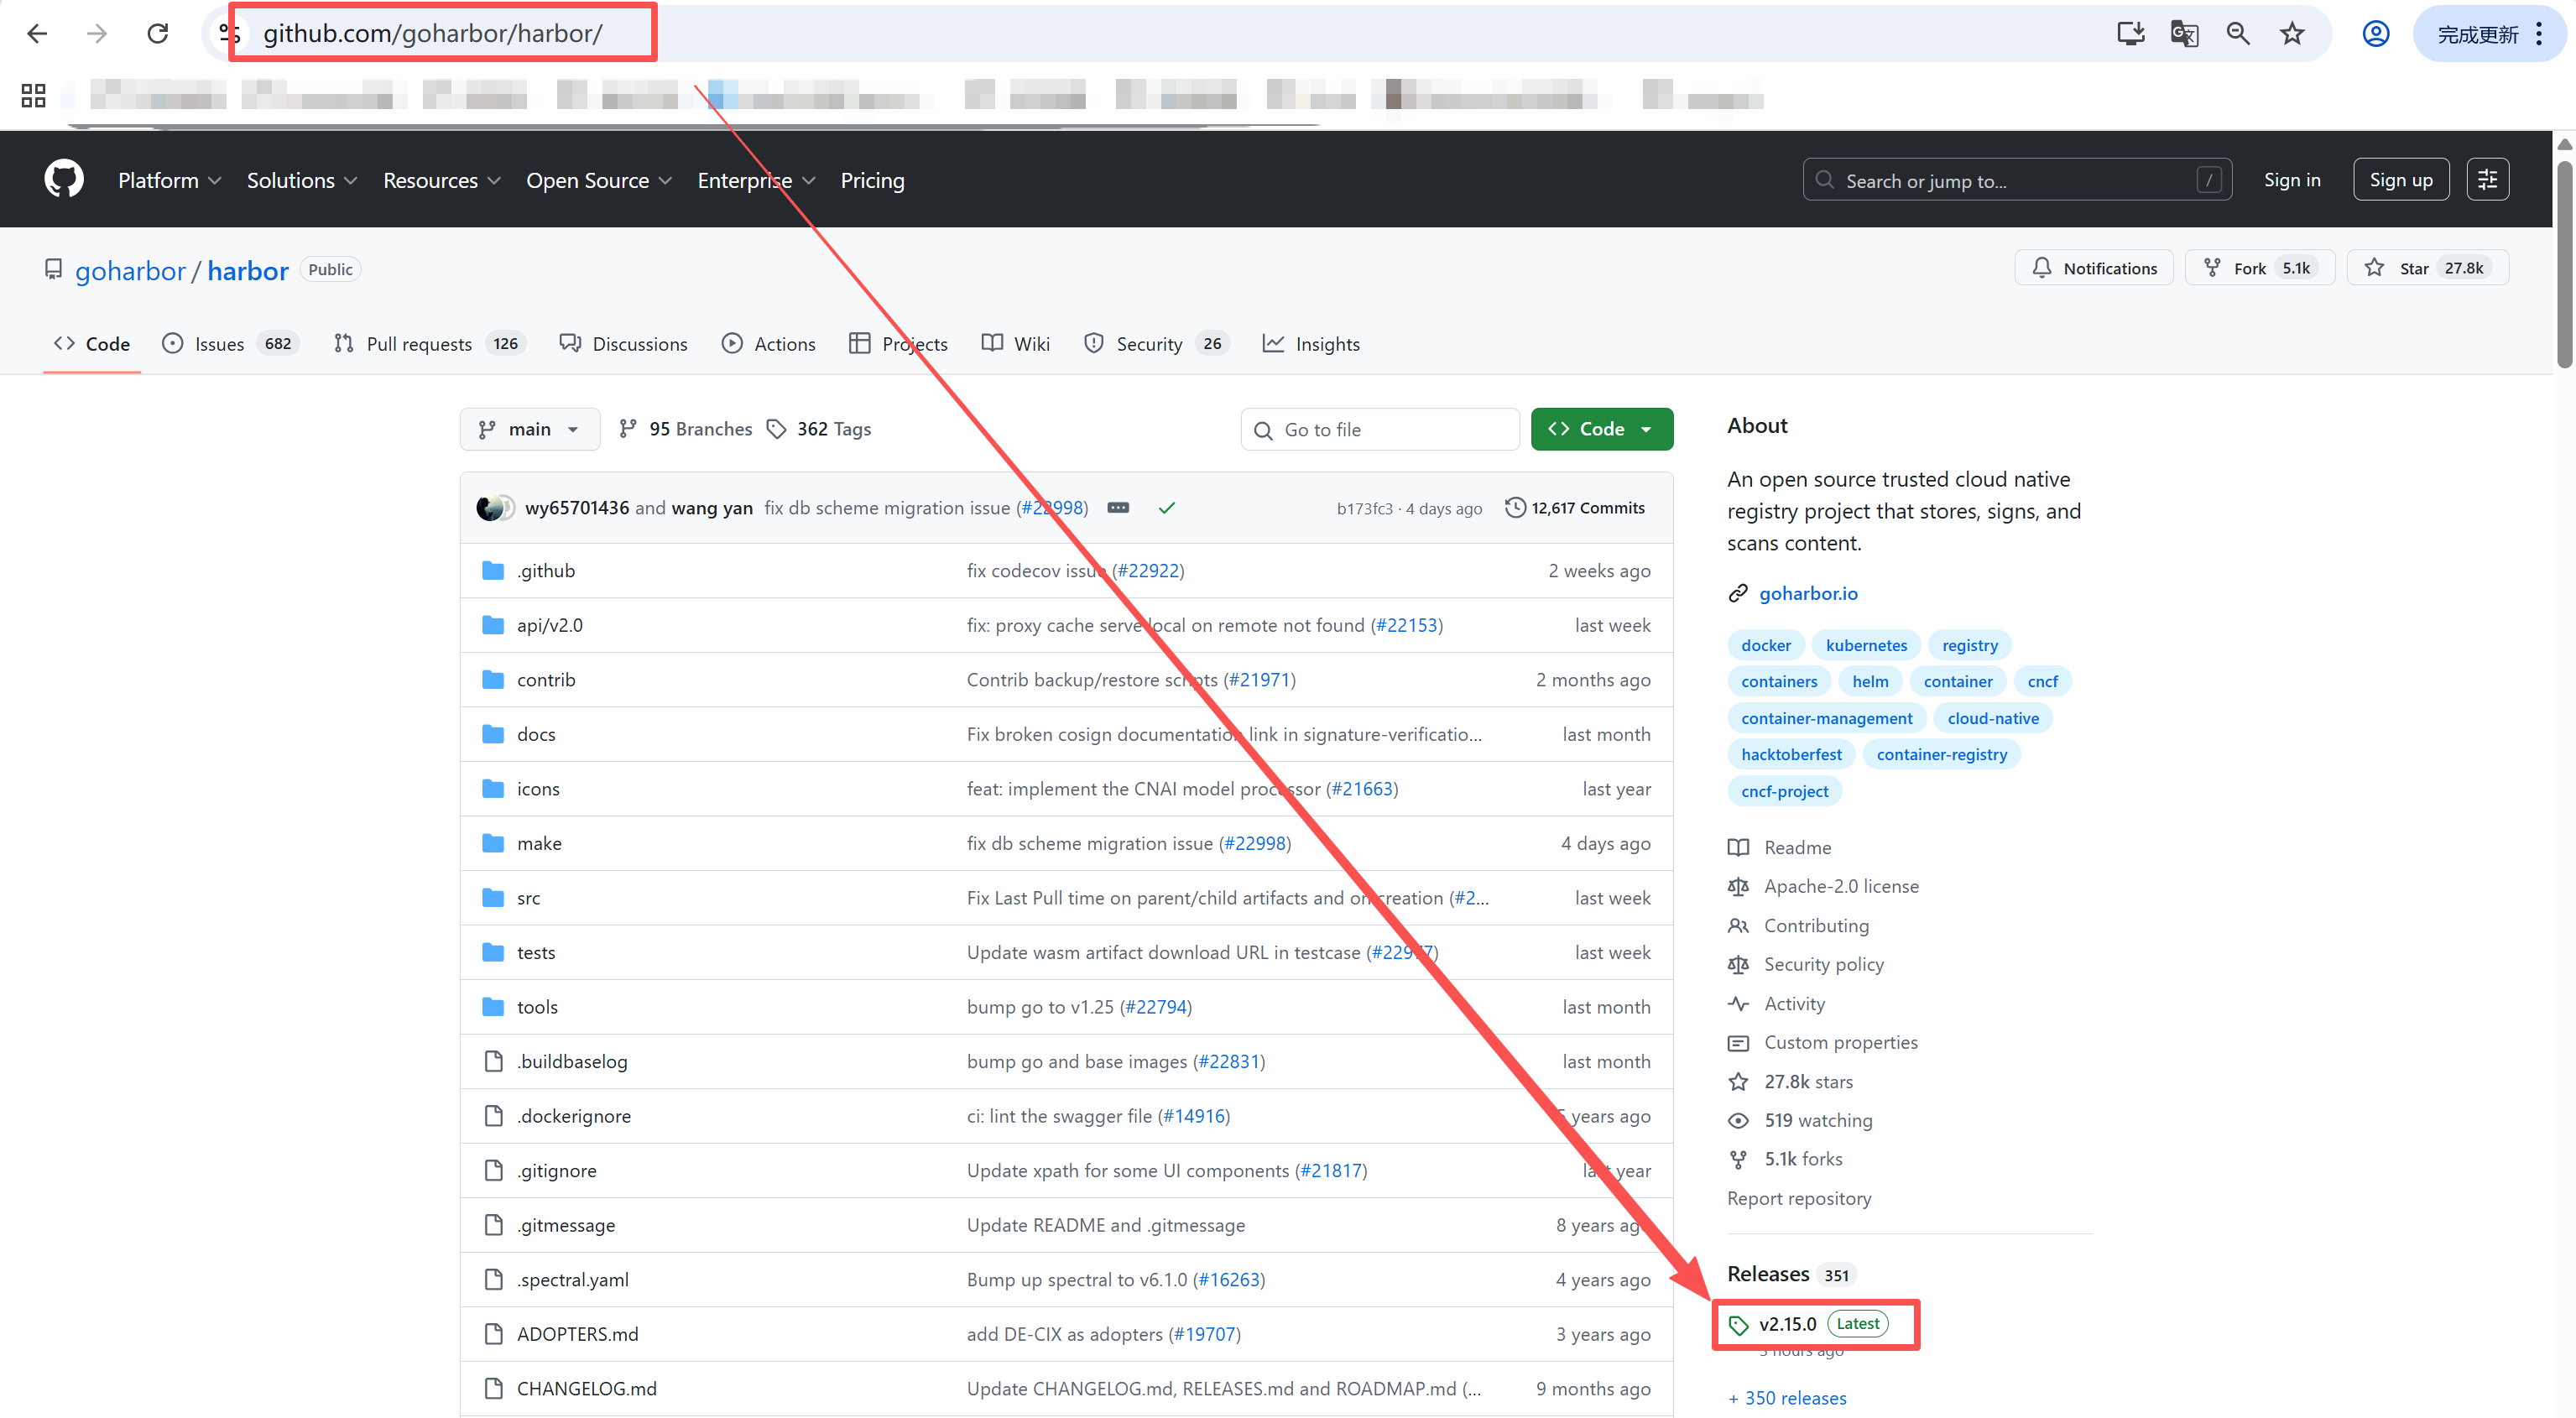The height and width of the screenshot is (1418, 2576).
Task: Focus the Go to file search box
Action: (x=1380, y=429)
